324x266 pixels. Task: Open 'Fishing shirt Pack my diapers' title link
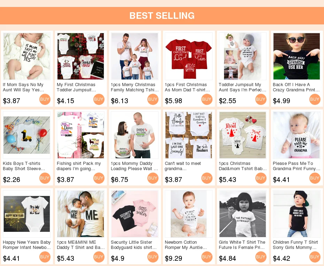pos(79,166)
